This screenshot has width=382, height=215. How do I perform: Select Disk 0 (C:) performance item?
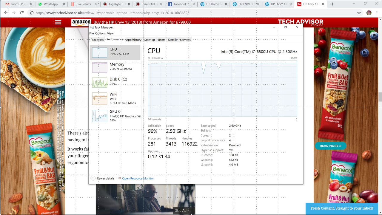pyautogui.click(x=115, y=82)
